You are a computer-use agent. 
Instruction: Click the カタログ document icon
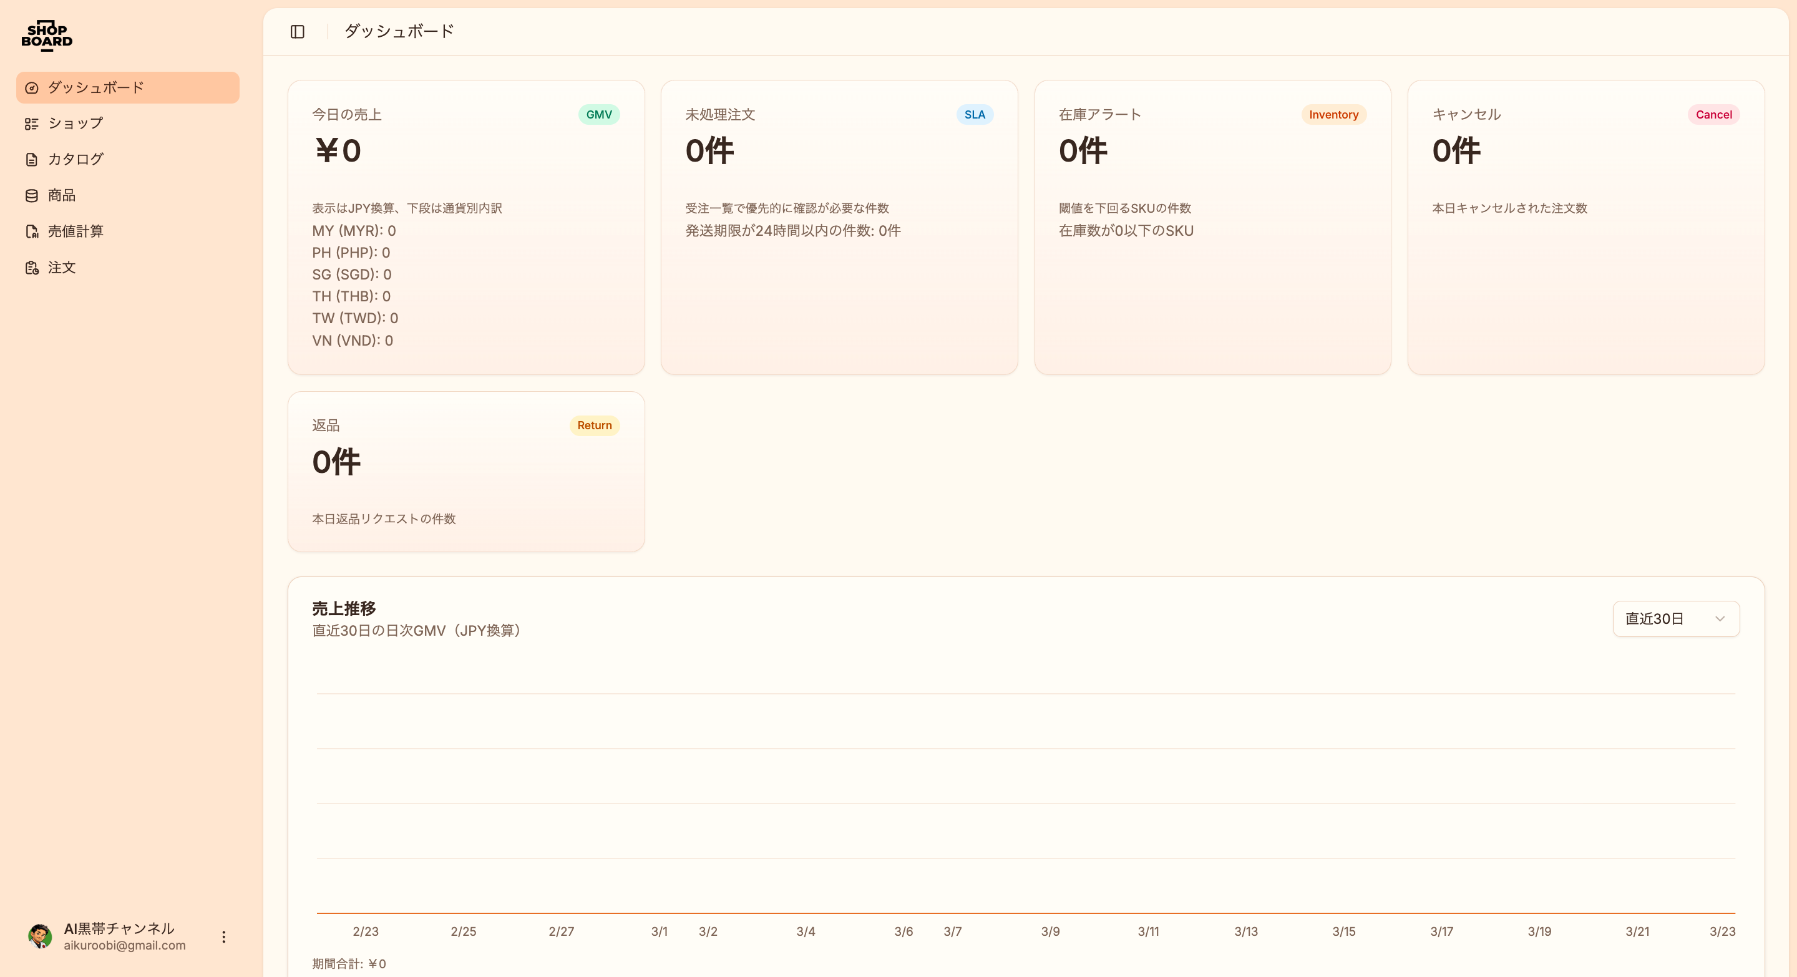point(31,160)
